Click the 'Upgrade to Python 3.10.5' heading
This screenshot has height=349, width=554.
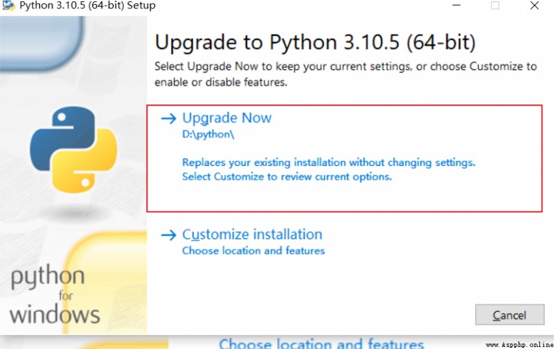(315, 43)
